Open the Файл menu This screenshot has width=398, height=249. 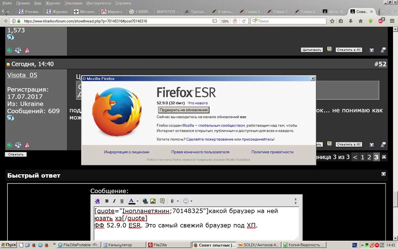(x=7, y=3)
